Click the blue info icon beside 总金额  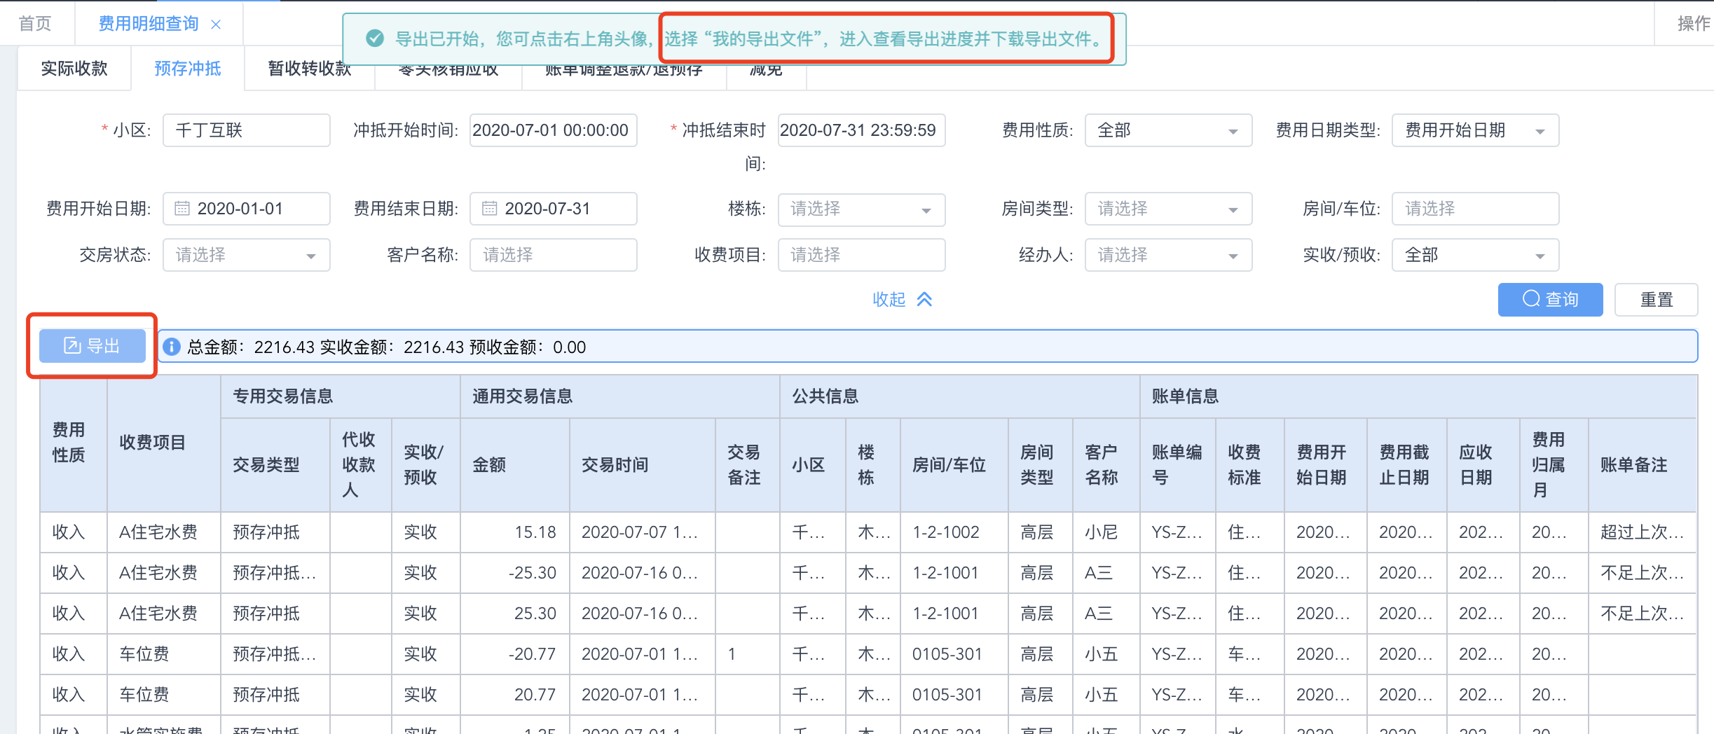coord(172,347)
